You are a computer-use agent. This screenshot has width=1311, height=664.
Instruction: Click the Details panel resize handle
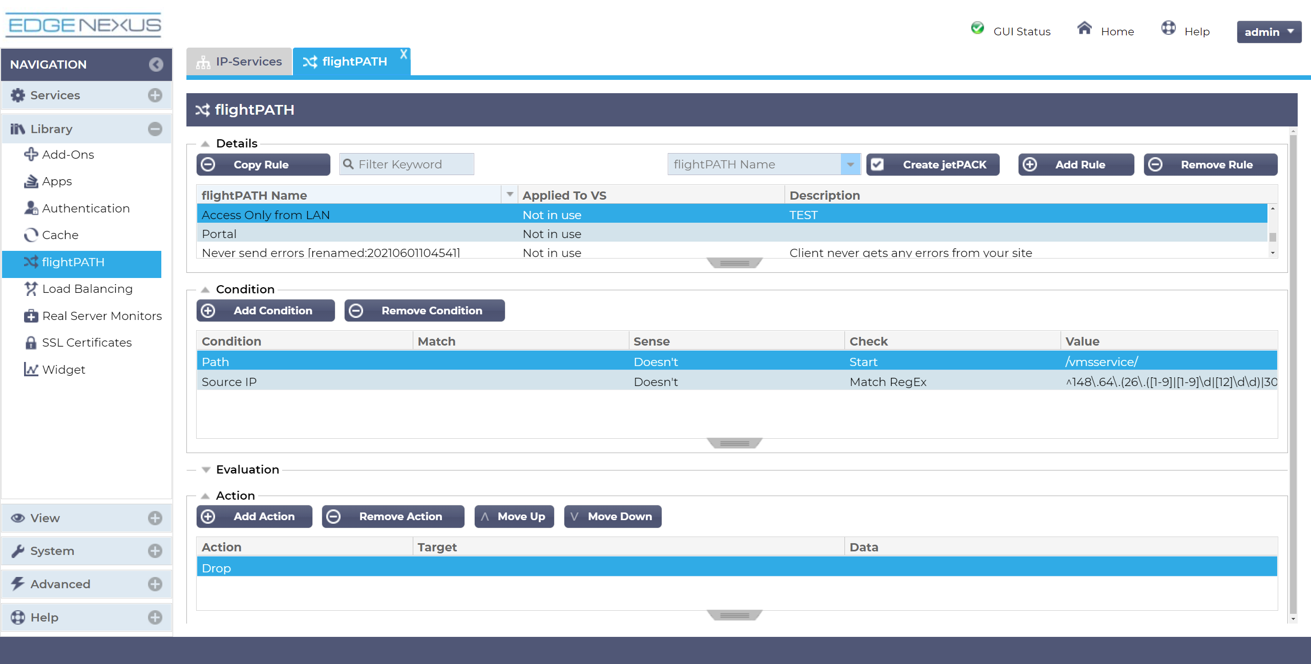pos(734,263)
